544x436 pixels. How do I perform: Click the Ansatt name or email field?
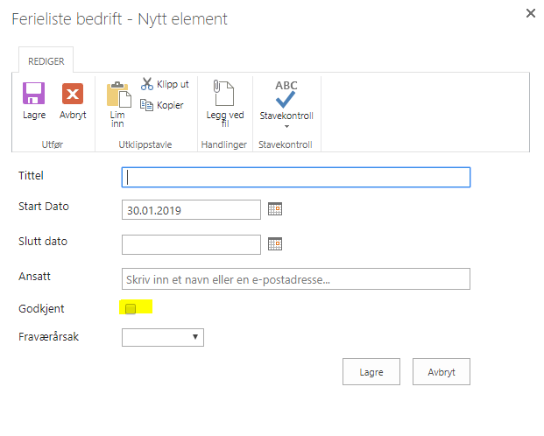[296, 279]
